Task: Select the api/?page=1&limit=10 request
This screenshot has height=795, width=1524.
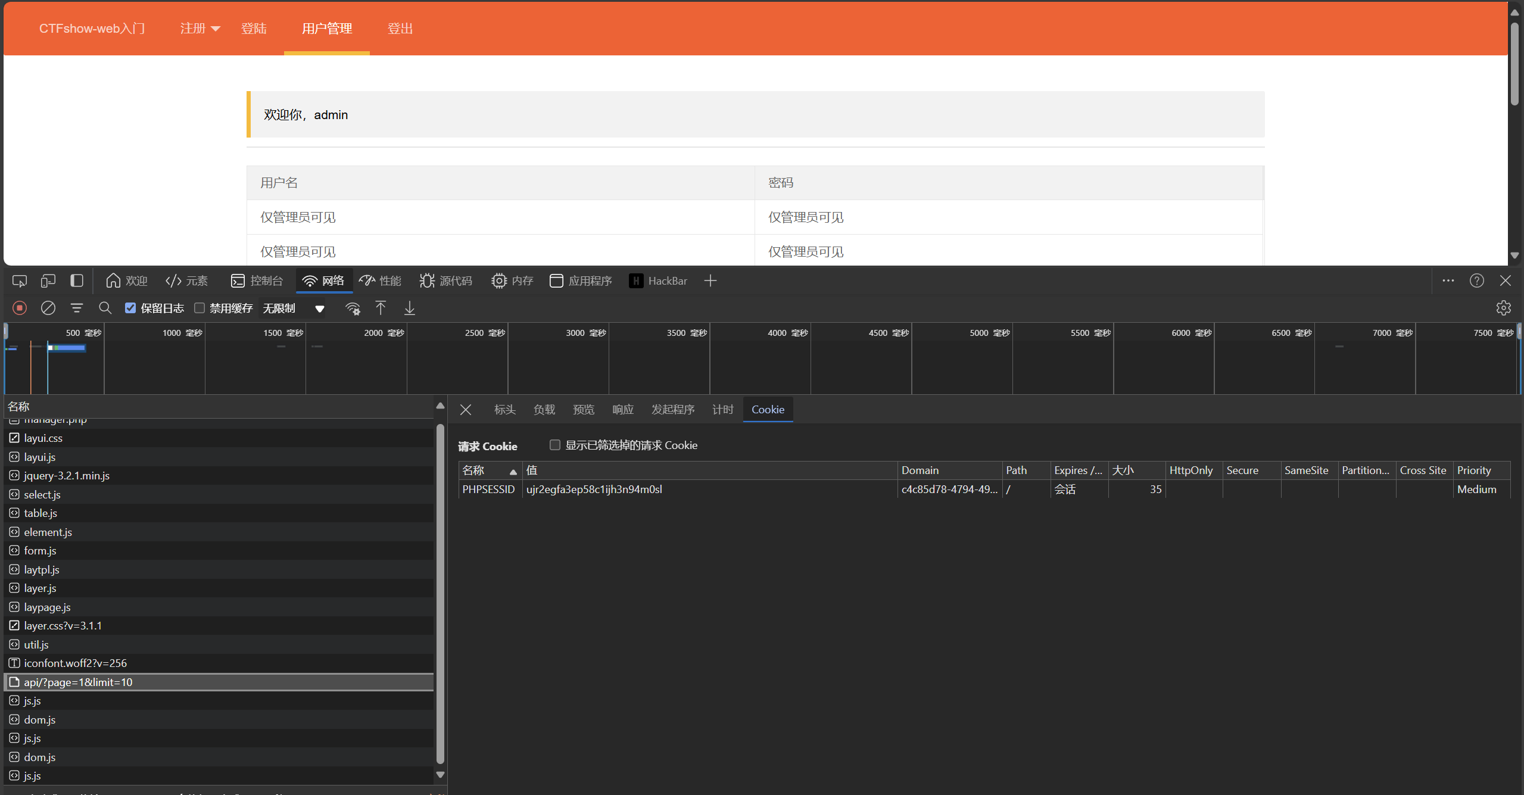Action: (79, 682)
